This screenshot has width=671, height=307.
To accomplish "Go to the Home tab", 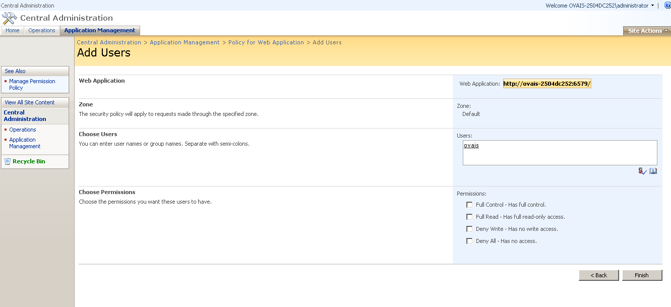I will pos(13,30).
